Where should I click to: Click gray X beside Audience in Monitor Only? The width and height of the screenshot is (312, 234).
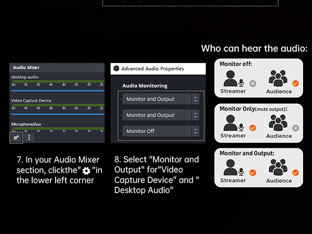[x=296, y=128]
